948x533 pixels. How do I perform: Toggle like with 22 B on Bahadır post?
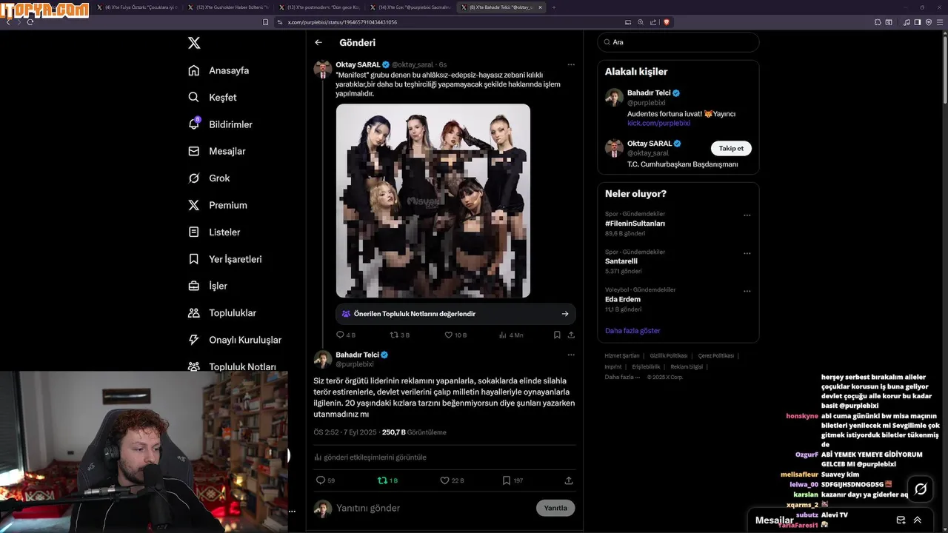click(452, 480)
